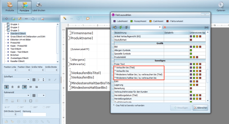The image size is (229, 124).
Task: Toggle italic font style
Action: click(55, 80)
